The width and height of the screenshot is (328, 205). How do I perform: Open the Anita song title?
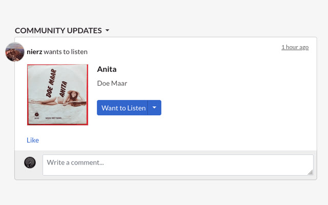click(107, 69)
